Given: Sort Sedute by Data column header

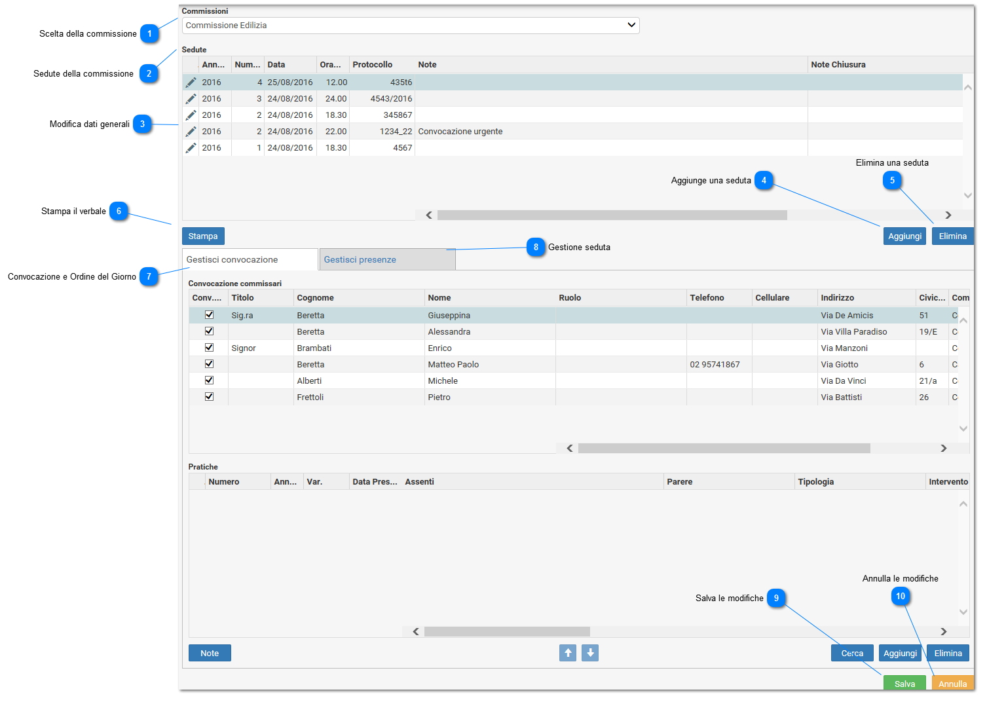Looking at the screenshot, I should click(x=290, y=65).
